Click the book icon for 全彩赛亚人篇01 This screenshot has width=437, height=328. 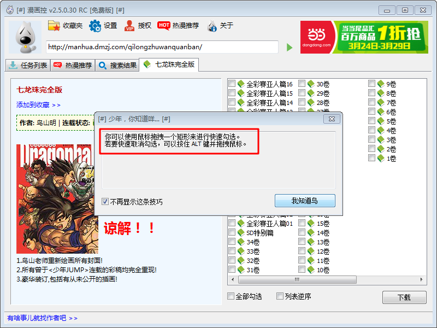click(x=241, y=224)
